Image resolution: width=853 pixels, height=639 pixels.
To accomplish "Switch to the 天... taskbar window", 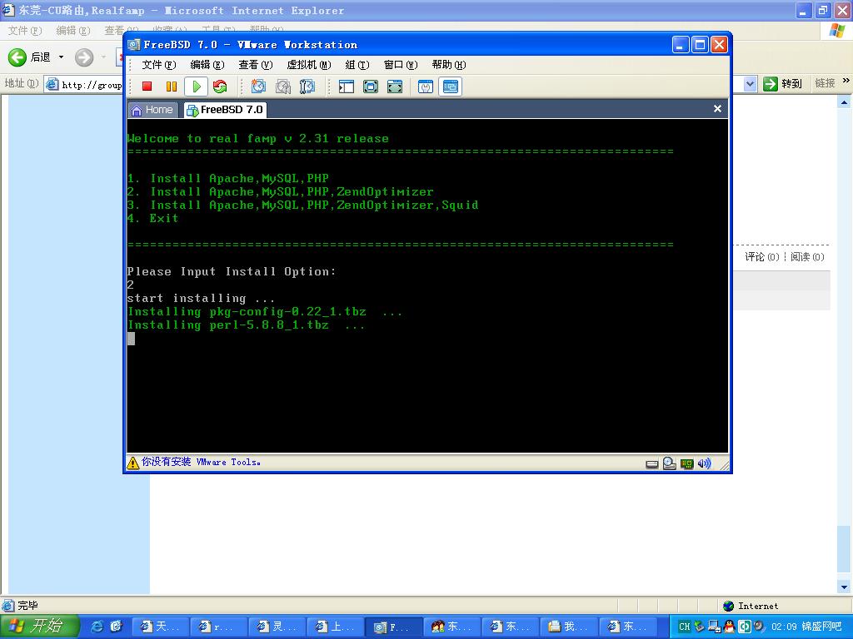I will pos(161,627).
